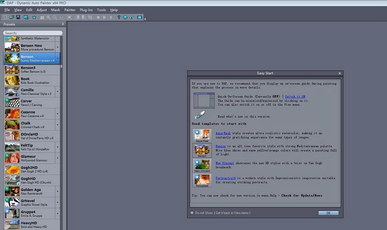This screenshot has width=387, height=230.
Task: Click the Portraitist4 template link
Action: (x=225, y=178)
